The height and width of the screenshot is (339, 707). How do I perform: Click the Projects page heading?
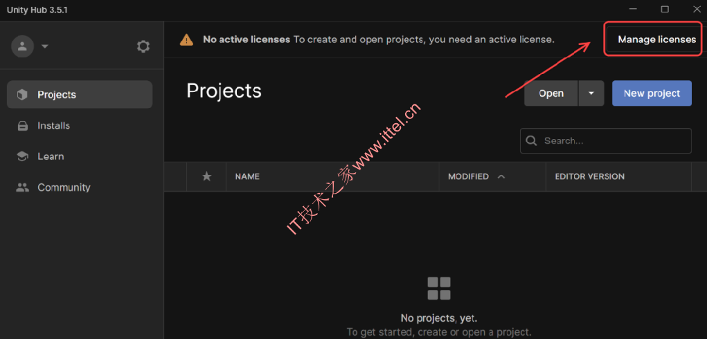pos(224,91)
